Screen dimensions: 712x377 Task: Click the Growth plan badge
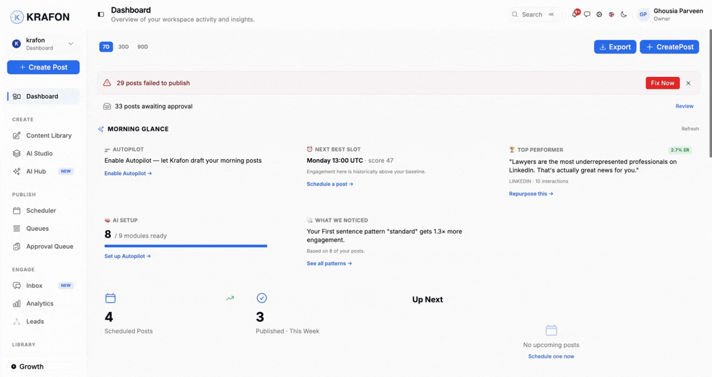coord(27,367)
